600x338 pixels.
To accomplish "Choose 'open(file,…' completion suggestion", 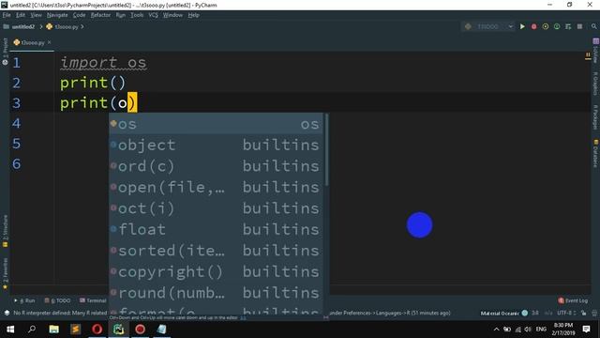I will (x=216, y=187).
